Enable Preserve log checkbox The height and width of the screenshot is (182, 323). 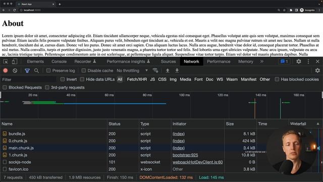coord(48,71)
